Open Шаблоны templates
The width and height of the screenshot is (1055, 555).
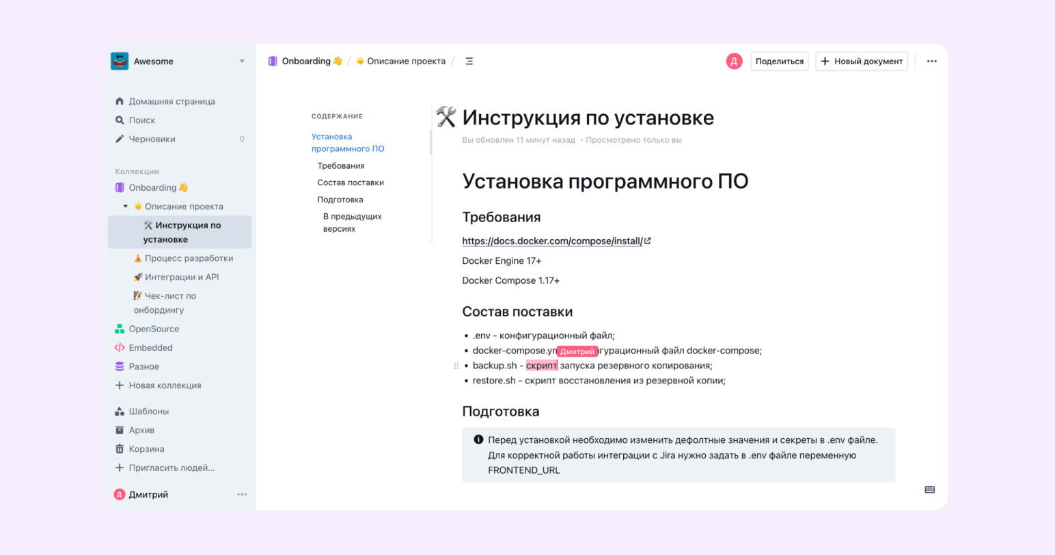click(149, 411)
